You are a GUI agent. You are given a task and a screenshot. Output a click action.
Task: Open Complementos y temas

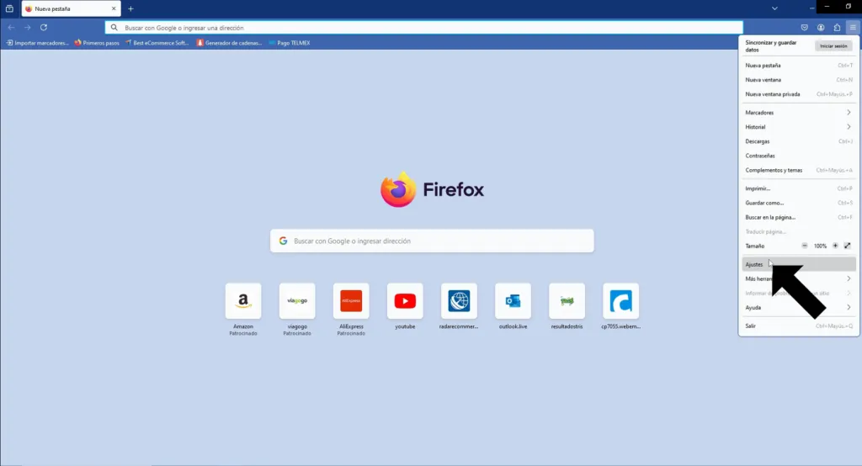(799, 170)
